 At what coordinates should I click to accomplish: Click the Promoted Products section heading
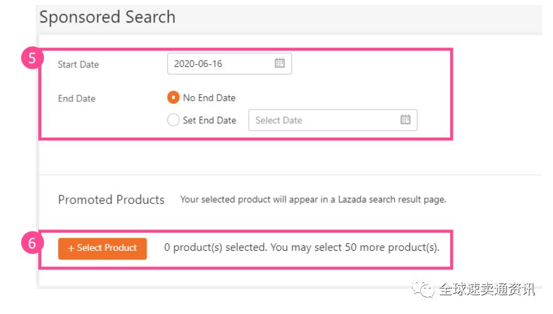tap(111, 200)
